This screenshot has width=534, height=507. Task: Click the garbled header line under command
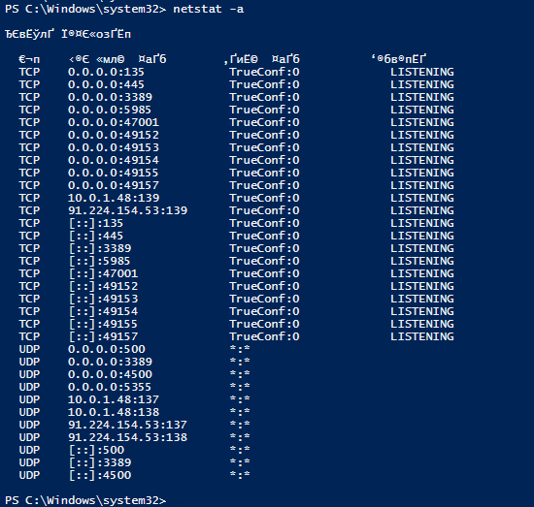68,34
